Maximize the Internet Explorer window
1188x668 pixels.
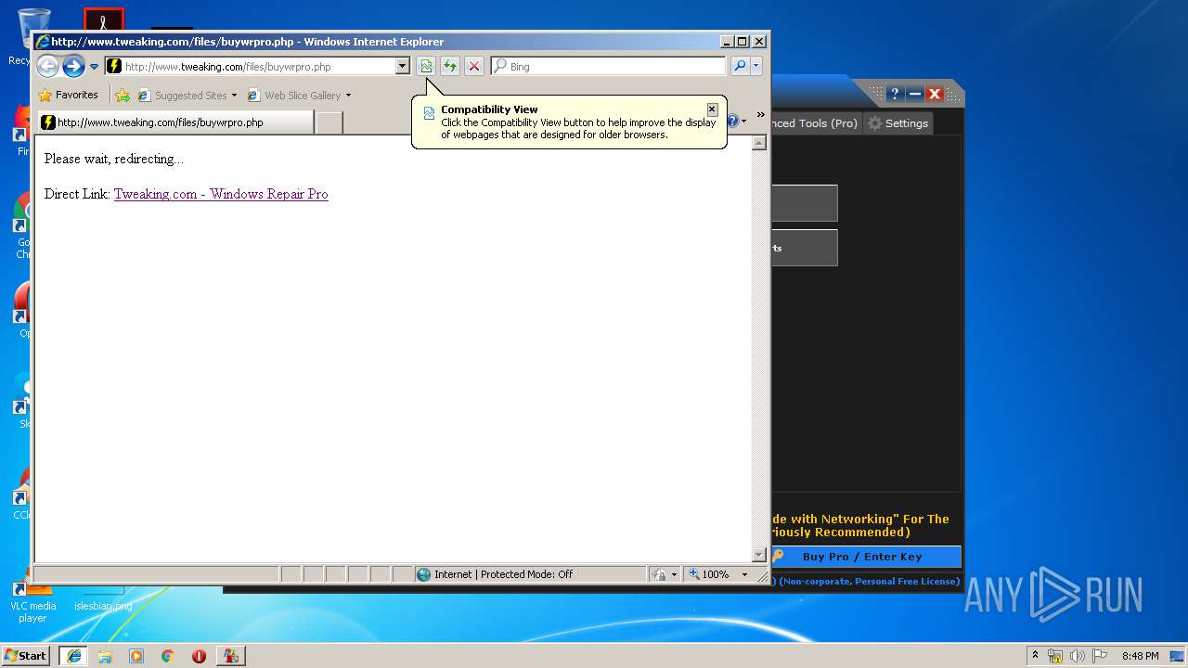(742, 42)
